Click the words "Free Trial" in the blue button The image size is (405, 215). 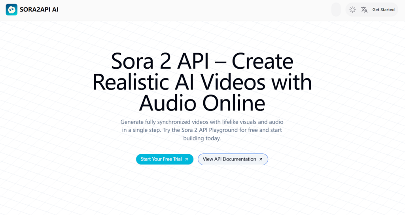(172, 159)
